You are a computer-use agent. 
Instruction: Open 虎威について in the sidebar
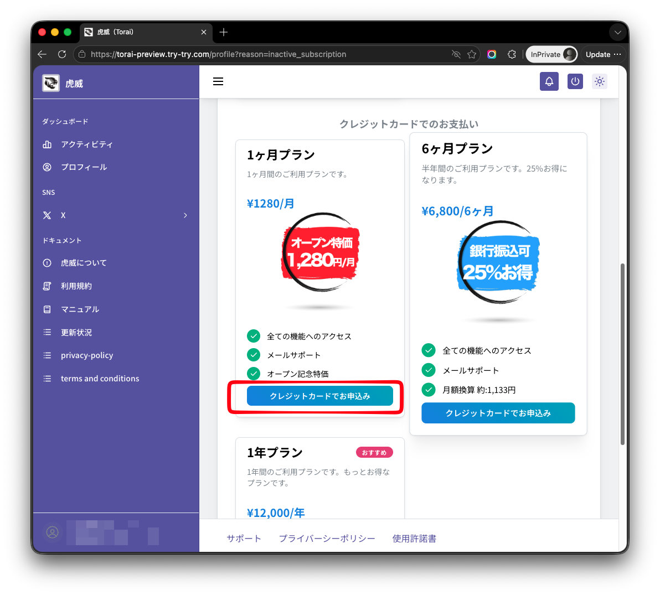tap(84, 262)
